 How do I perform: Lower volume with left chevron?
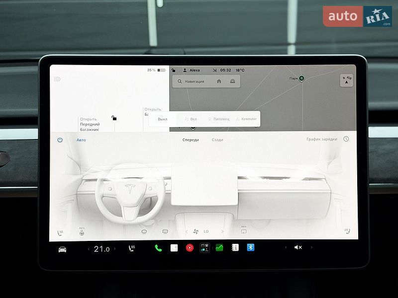(286, 247)
